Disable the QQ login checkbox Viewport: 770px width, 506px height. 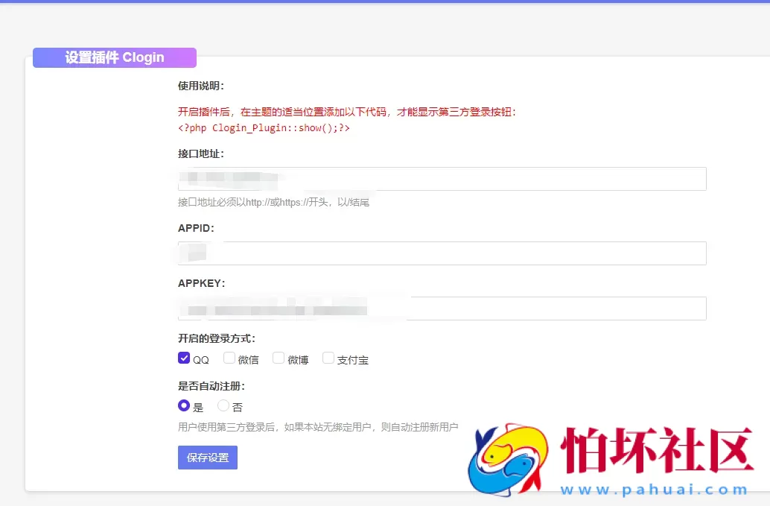[x=184, y=358]
